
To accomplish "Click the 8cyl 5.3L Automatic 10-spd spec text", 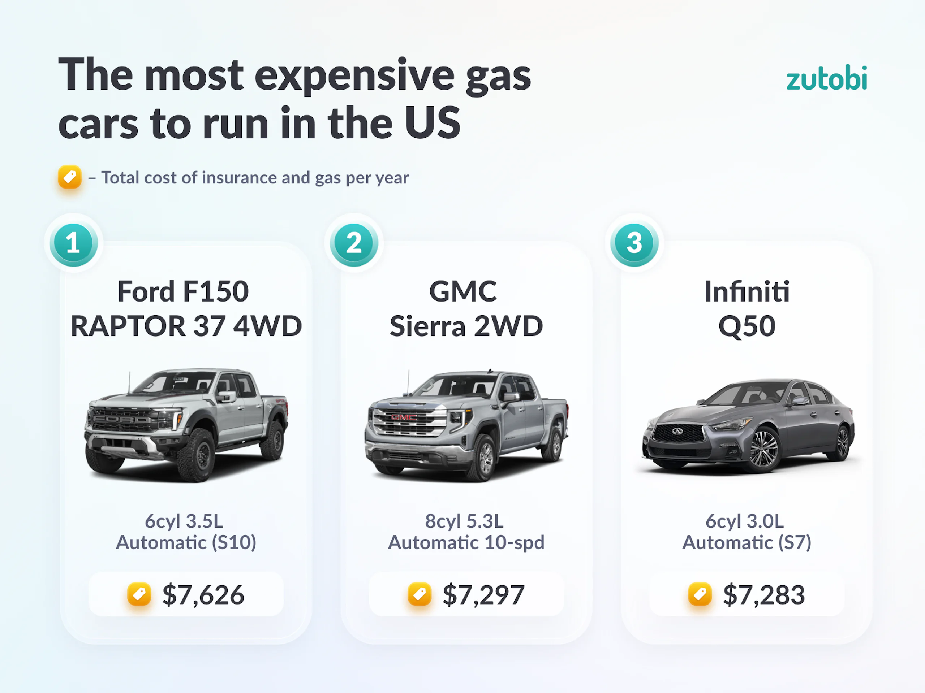I will tap(466, 532).
